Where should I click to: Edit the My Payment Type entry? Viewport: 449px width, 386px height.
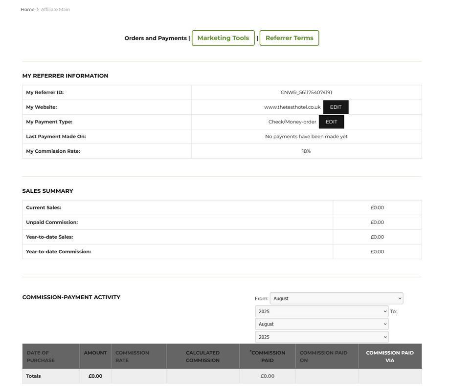tap(331, 122)
